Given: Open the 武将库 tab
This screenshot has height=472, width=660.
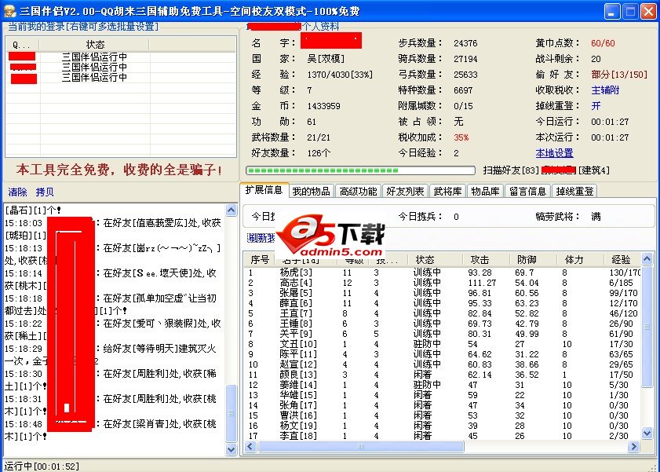Looking at the screenshot, I should pyautogui.click(x=447, y=192).
